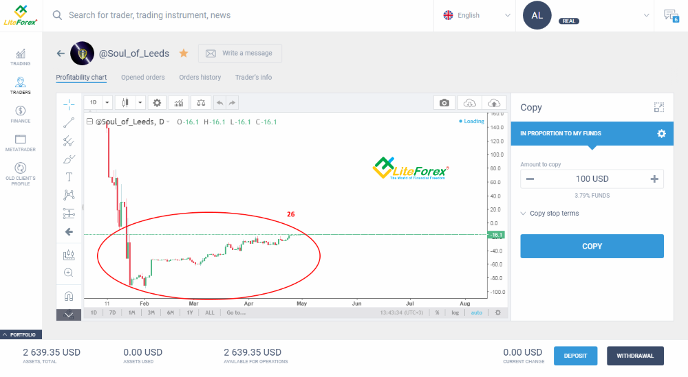688x377 pixels.
Task: Select the long position forecasting tool
Action: pyautogui.click(x=69, y=214)
